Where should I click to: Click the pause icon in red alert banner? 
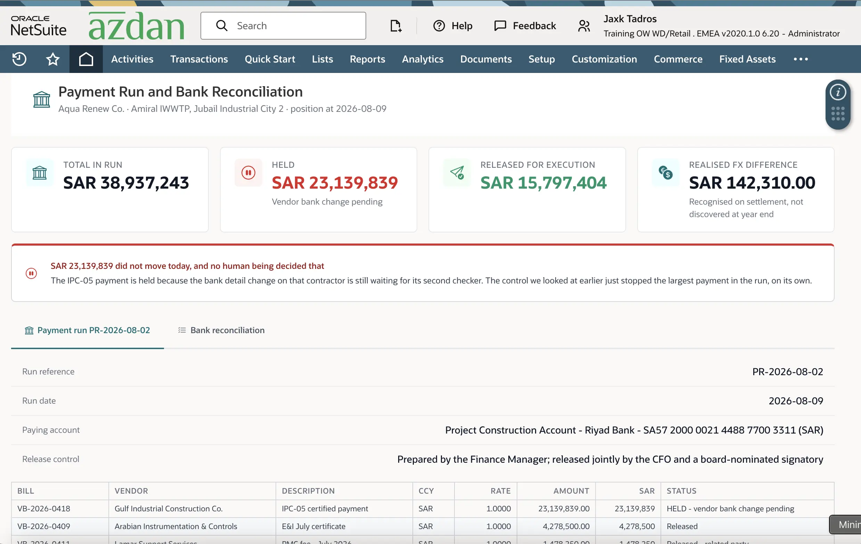click(x=31, y=273)
